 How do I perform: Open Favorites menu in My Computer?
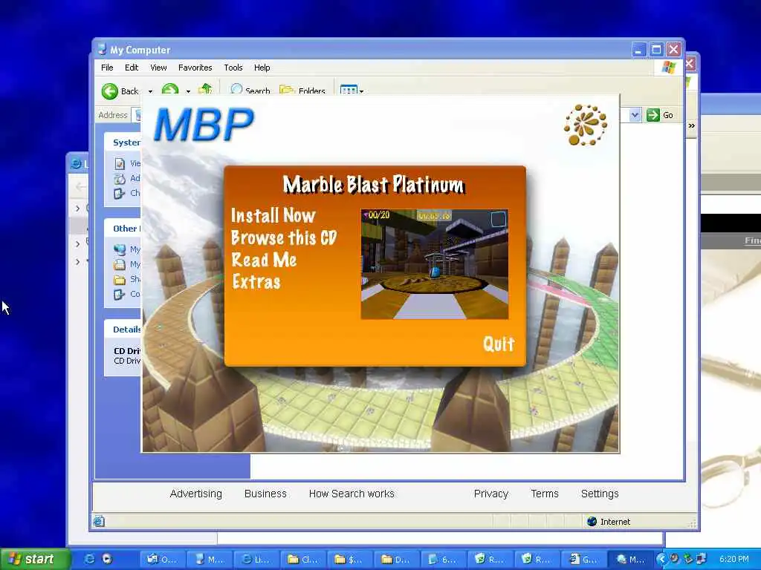click(195, 68)
